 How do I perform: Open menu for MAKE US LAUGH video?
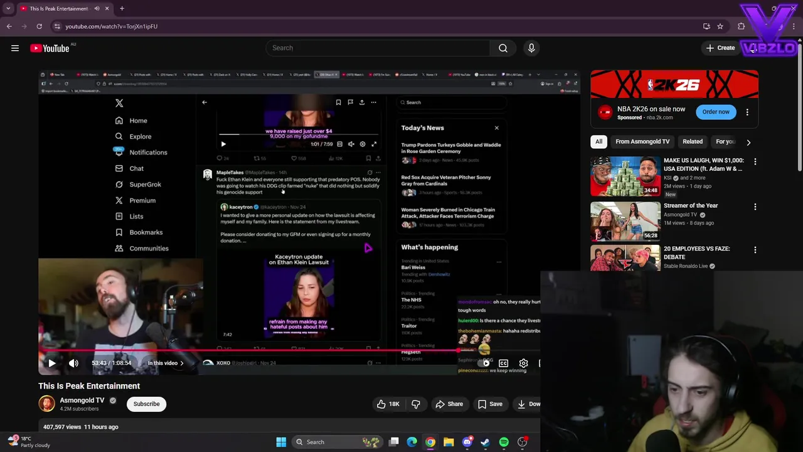pyautogui.click(x=755, y=162)
